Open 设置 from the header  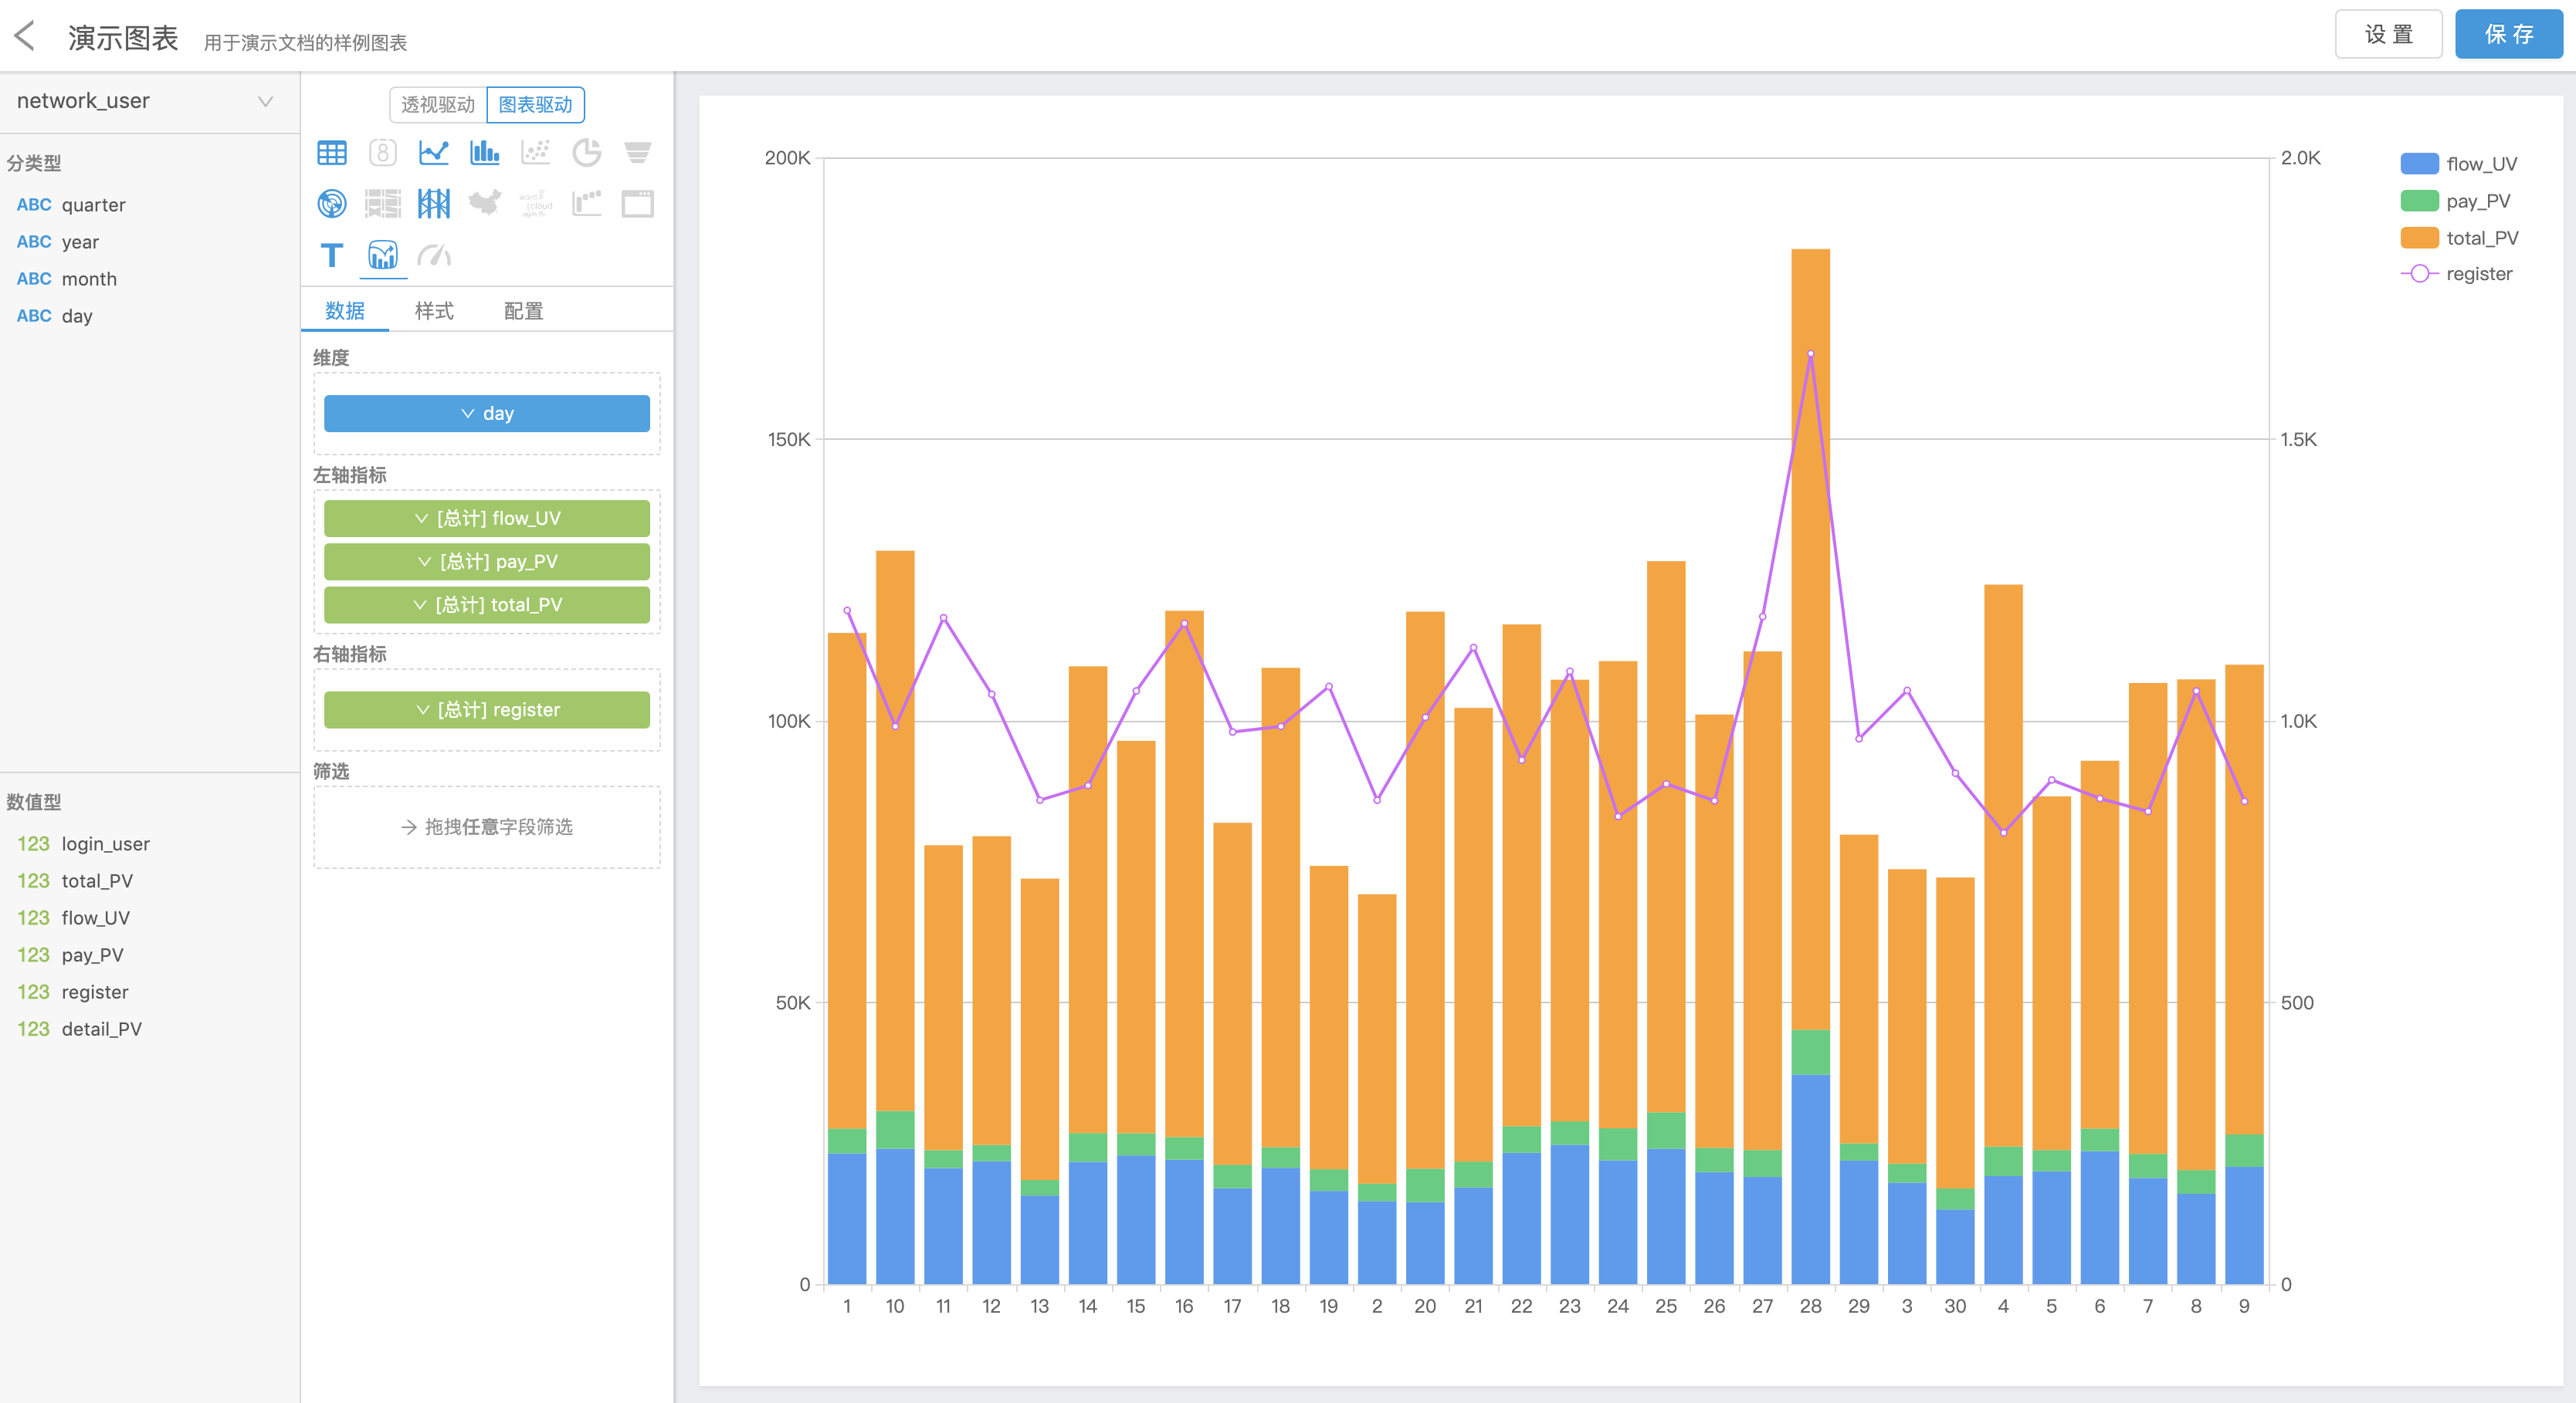2388,35
